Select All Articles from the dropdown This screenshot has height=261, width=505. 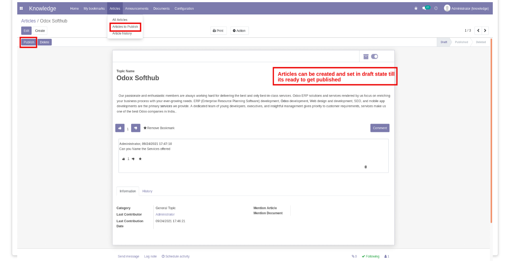[120, 20]
